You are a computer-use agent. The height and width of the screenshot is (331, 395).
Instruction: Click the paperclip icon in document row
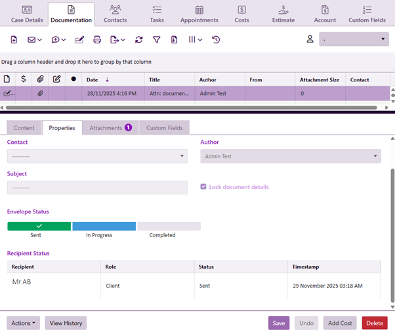(40, 94)
